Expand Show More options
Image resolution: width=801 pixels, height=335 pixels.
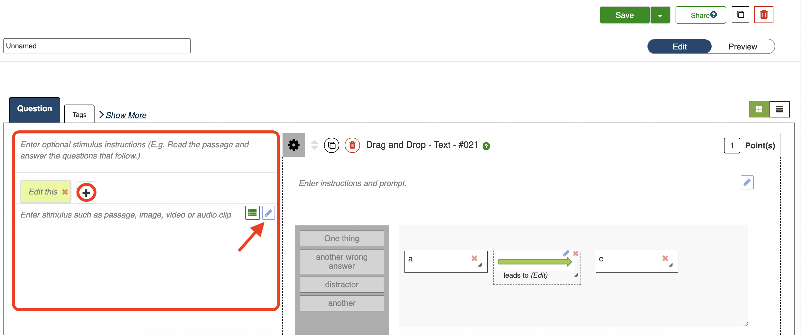click(x=125, y=115)
